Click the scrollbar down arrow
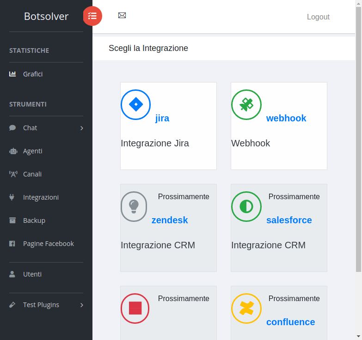Viewport: 362px width, 340px height. click(x=359, y=336)
